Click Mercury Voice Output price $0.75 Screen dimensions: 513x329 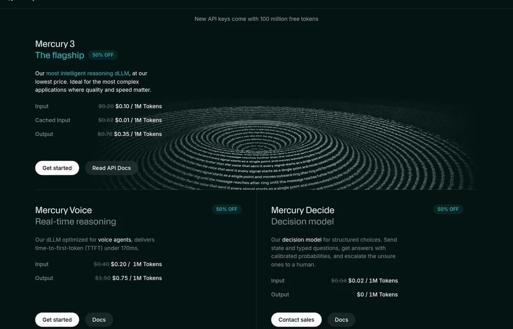point(137,278)
